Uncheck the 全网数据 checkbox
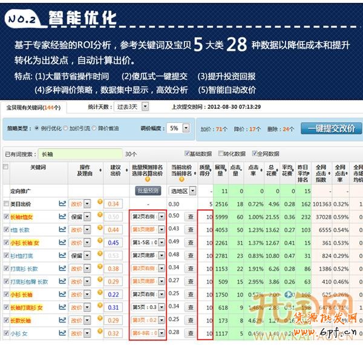The height and width of the screenshot is (345, 363). coord(254,154)
